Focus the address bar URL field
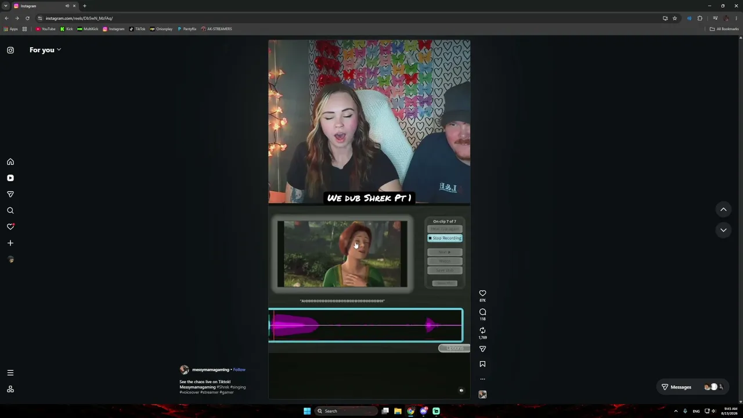 [x=348, y=18]
